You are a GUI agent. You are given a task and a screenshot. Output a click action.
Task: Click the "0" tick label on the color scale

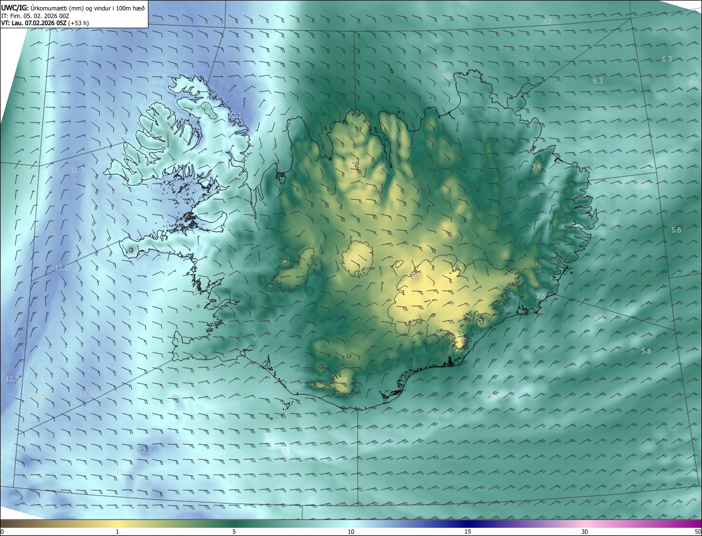tap(2, 532)
